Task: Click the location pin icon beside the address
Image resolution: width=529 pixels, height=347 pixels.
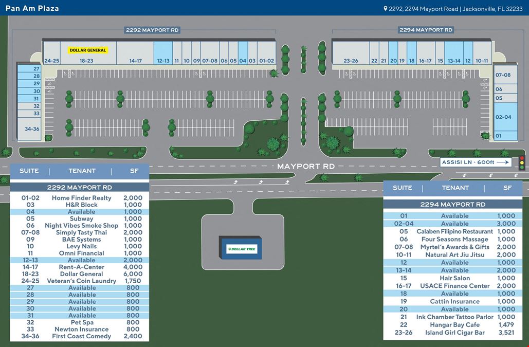Action: [385, 9]
